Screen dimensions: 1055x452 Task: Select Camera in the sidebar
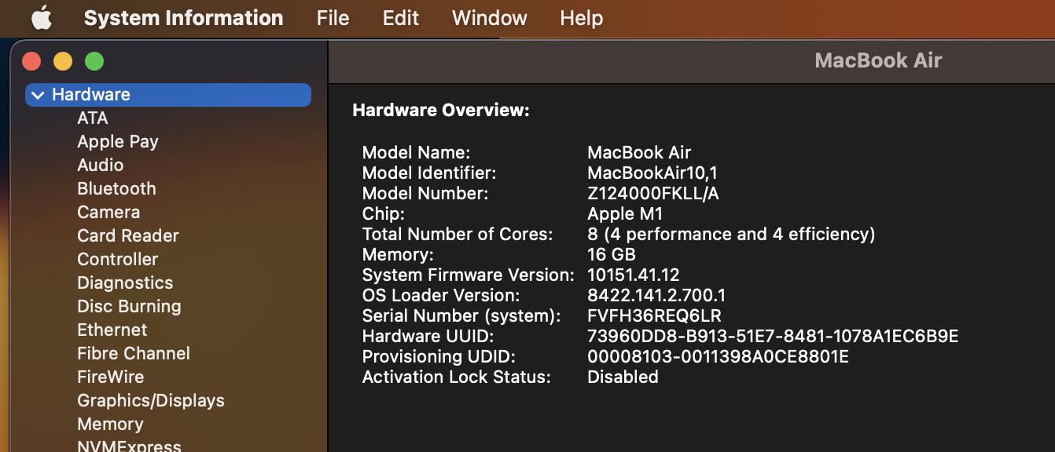(x=108, y=212)
